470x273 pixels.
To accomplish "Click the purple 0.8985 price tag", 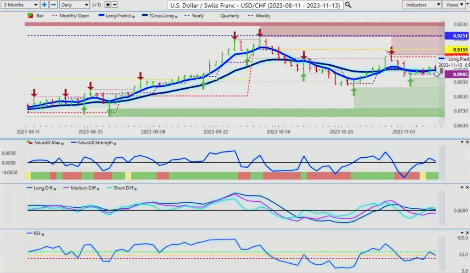I will pos(457,74).
